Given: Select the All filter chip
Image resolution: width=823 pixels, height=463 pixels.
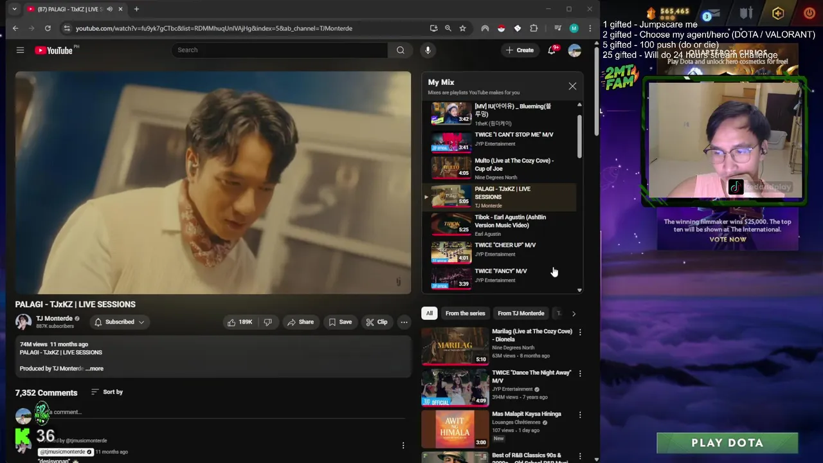Looking at the screenshot, I should 429,314.
